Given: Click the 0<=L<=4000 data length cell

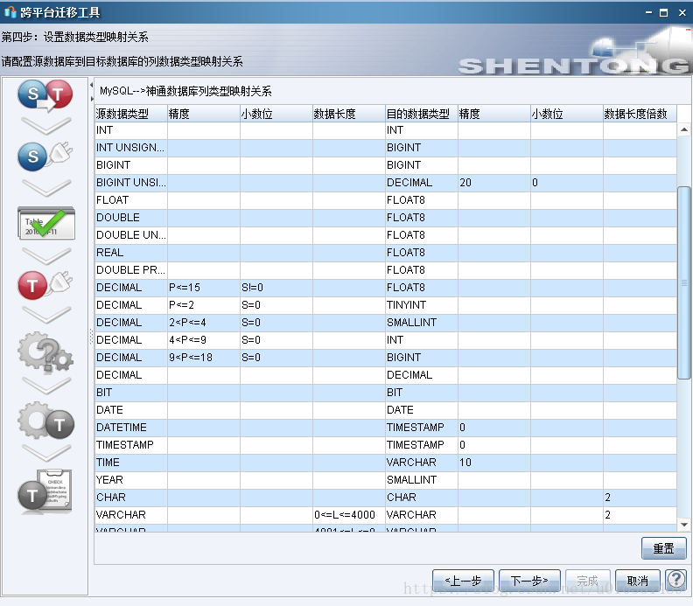Looking at the screenshot, I should tap(349, 515).
